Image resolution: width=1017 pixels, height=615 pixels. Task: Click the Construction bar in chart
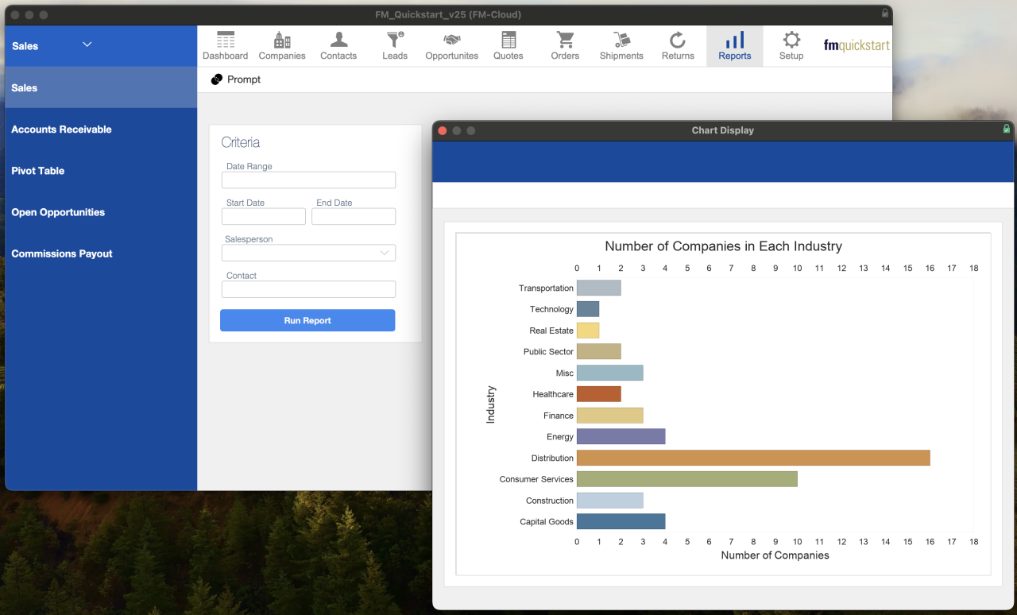(x=609, y=501)
